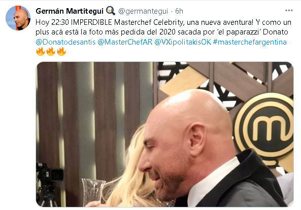Click the middle fire emoji
Image resolution: width=301 pixels, height=210 pixels.
[51, 51]
